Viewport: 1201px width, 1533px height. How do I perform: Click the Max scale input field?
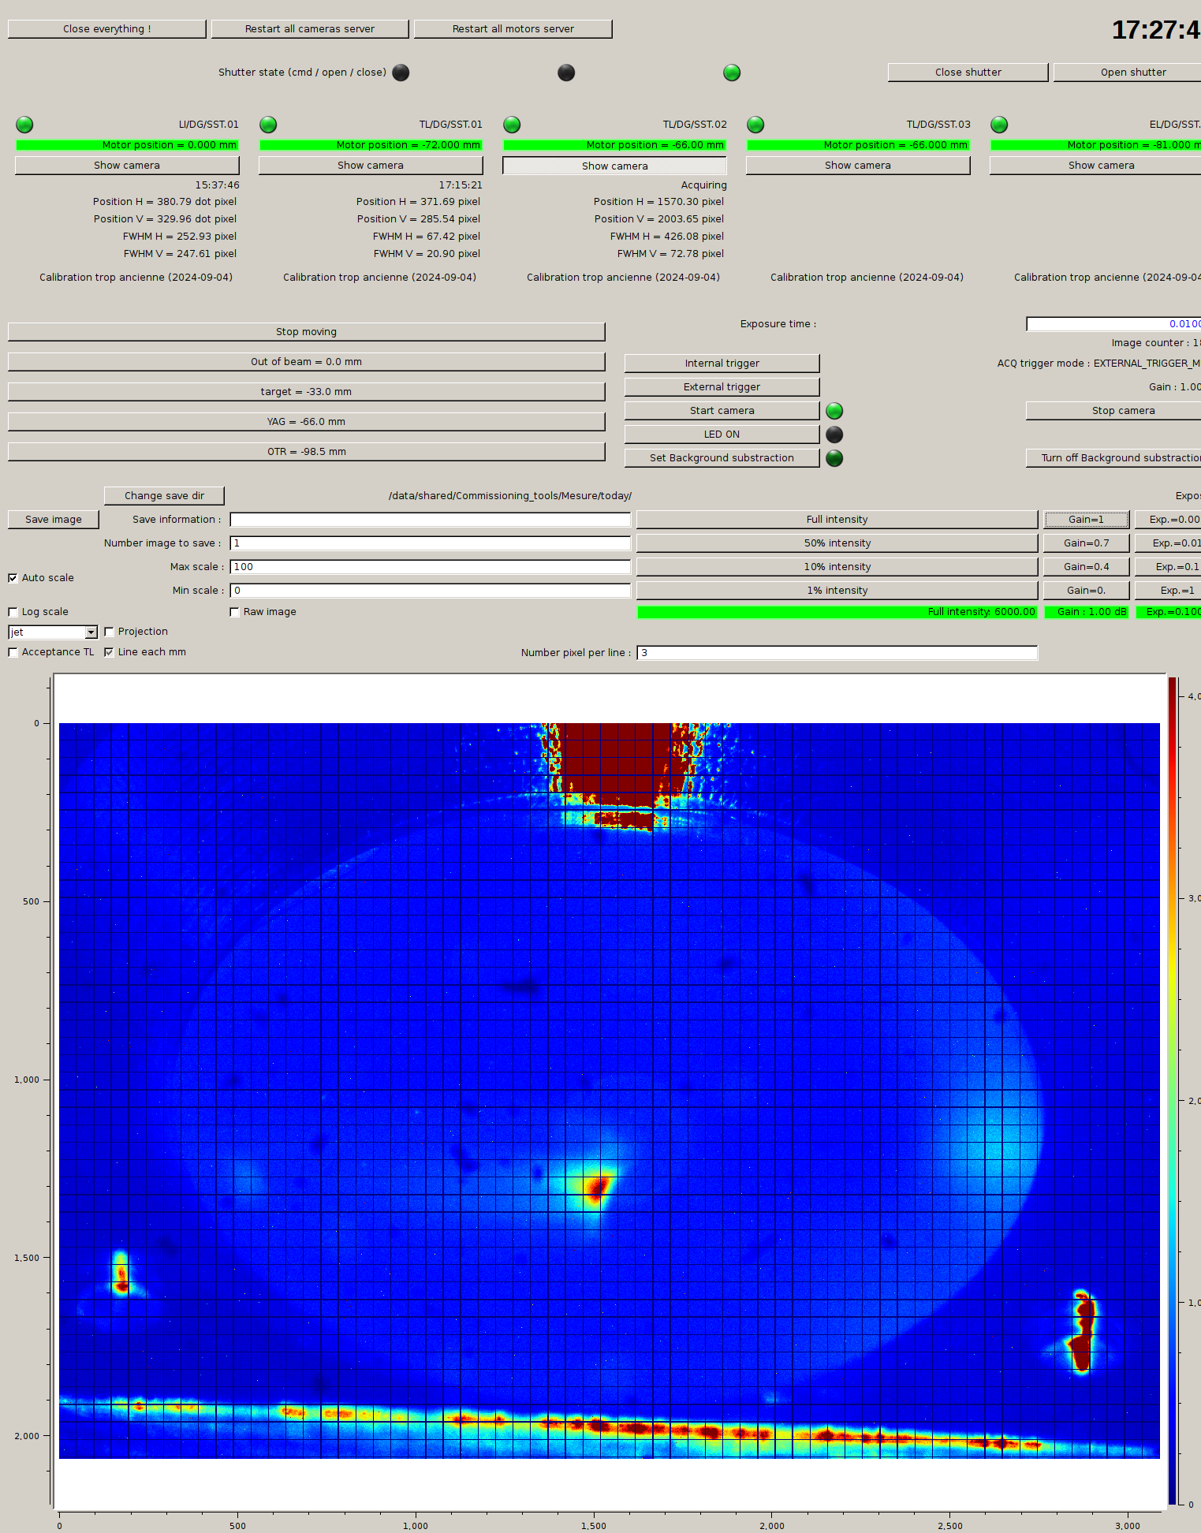(430, 567)
